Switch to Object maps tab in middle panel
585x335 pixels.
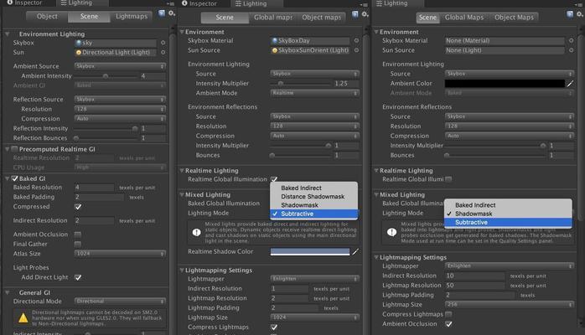coord(321,18)
